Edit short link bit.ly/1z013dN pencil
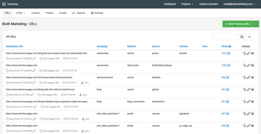 coord(32,95)
